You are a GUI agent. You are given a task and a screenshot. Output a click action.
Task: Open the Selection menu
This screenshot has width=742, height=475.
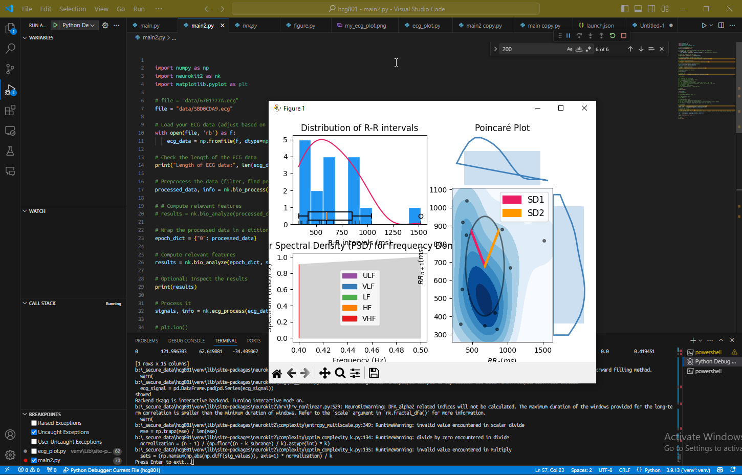(73, 9)
